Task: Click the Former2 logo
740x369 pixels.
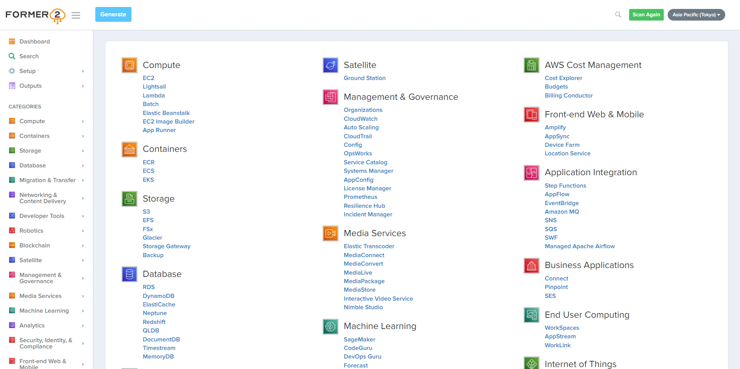Action: [x=35, y=16]
